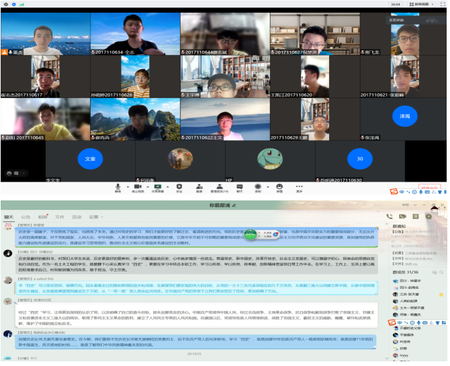
Task: Open the emoji reactions icon
Action: pyautogui.click(x=279, y=186)
